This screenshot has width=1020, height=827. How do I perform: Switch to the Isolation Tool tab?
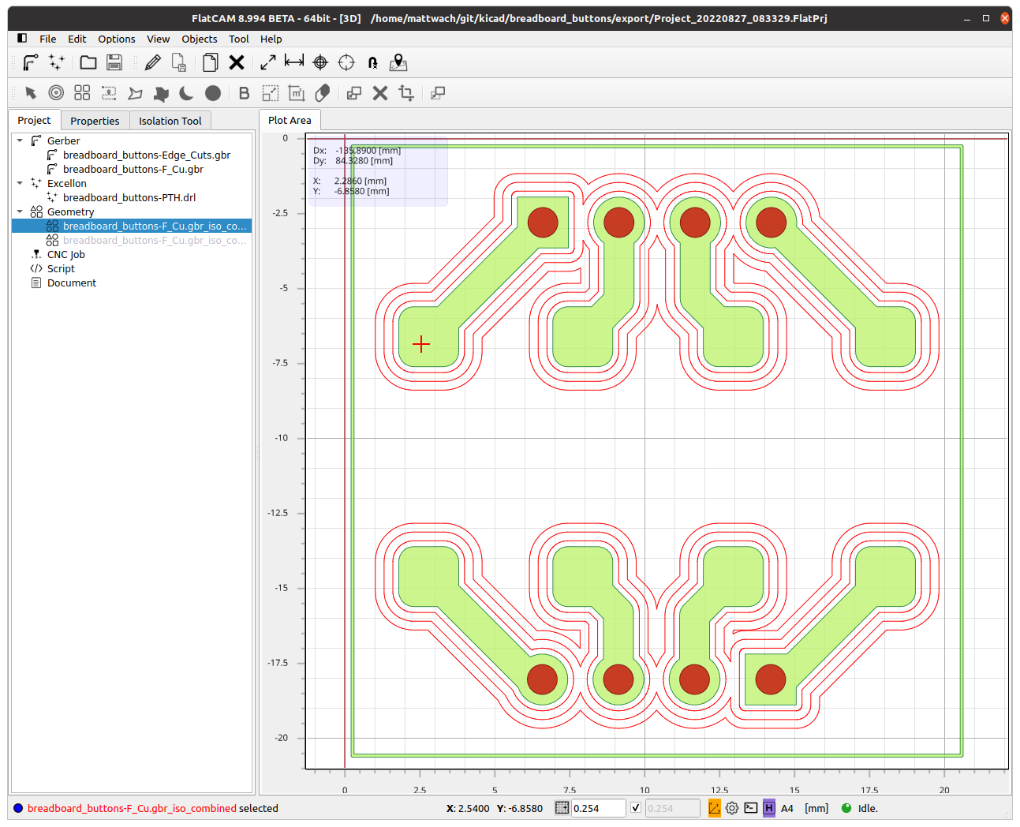point(170,121)
